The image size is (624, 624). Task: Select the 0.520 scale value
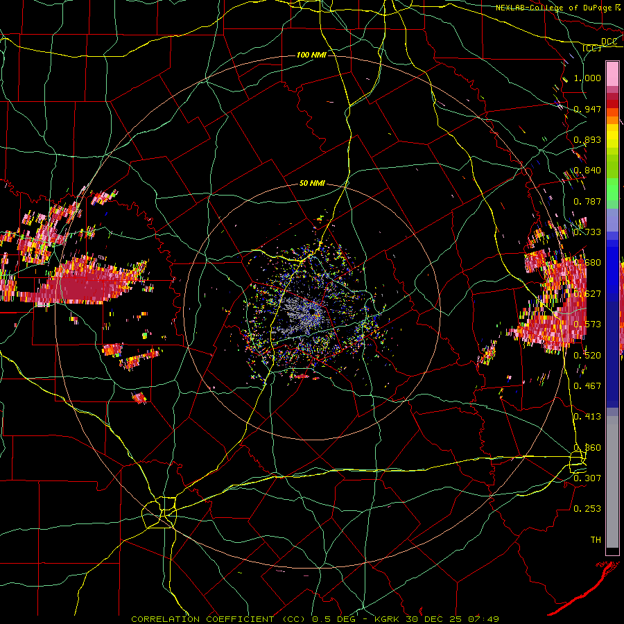tap(587, 356)
